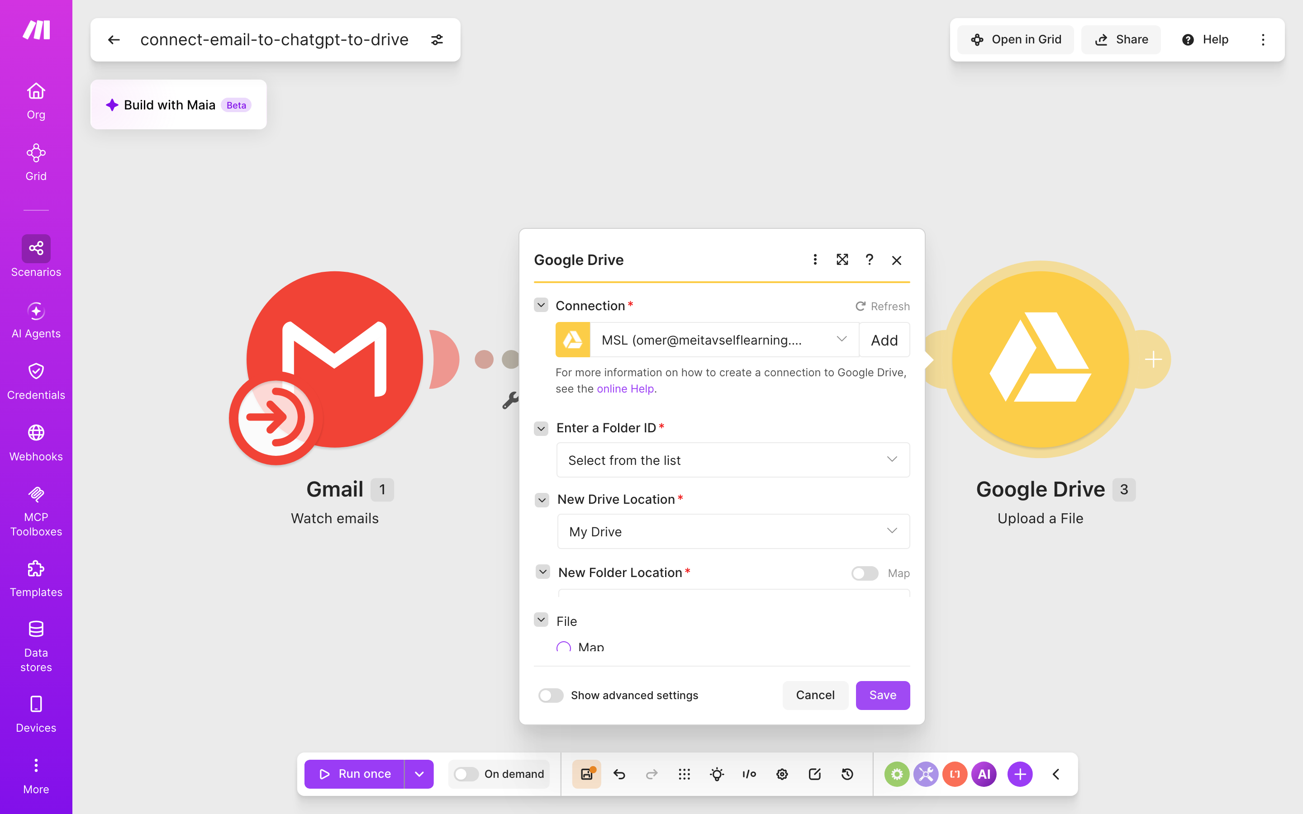Open Scenarios section
Viewport: 1303px width, 814px height.
36,256
